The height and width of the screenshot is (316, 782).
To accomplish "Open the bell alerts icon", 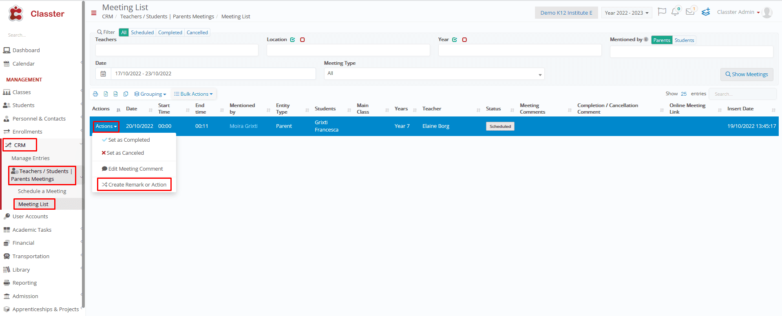I will [x=675, y=12].
